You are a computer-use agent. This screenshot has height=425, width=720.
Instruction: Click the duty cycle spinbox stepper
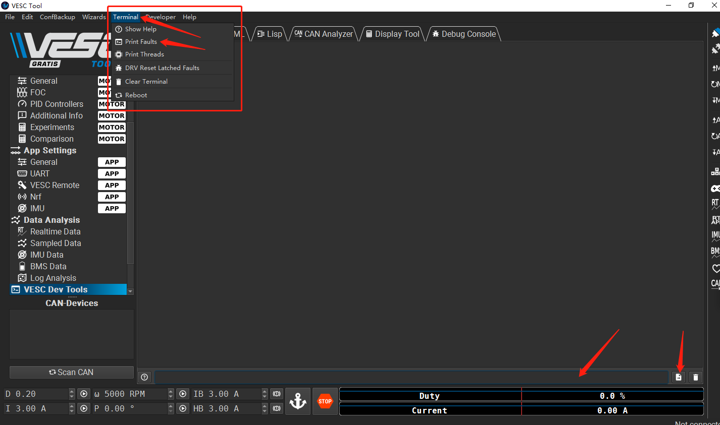tap(72, 394)
